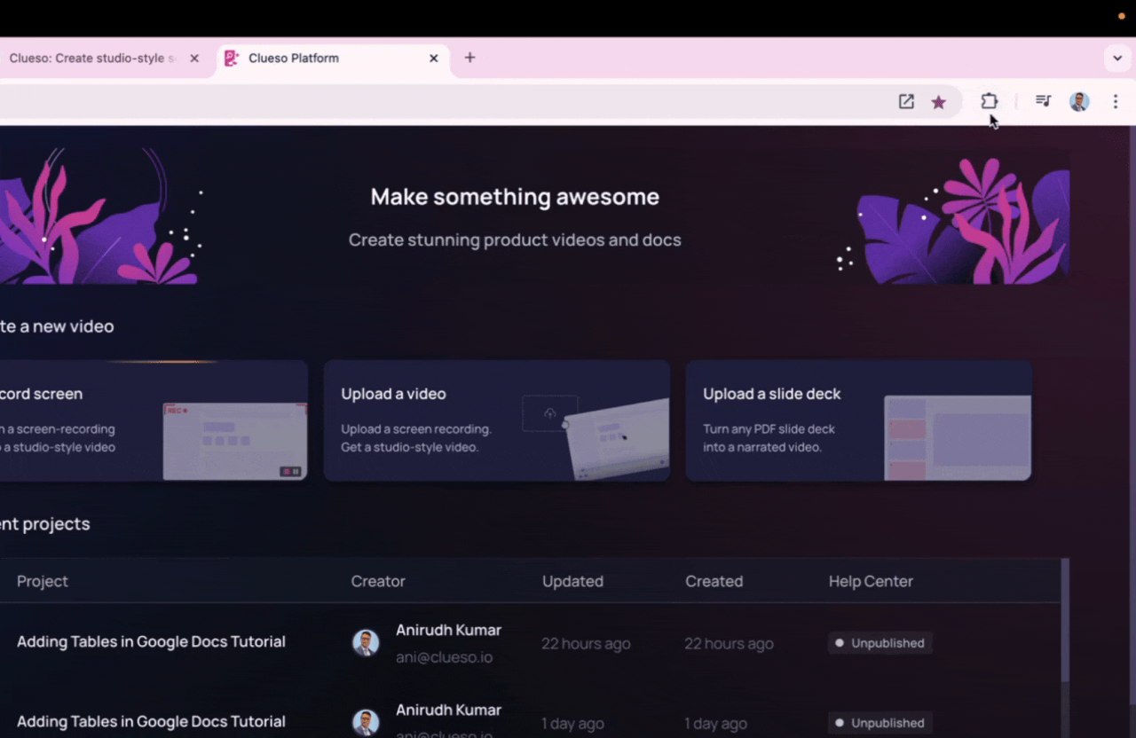1136x738 pixels.
Task: Click the screen recording preview thumbnail
Action: tap(235, 441)
